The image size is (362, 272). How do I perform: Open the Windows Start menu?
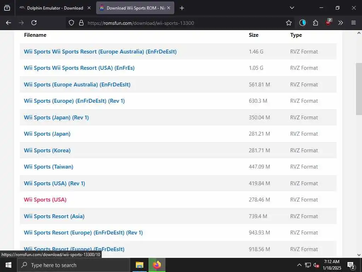click(8, 265)
